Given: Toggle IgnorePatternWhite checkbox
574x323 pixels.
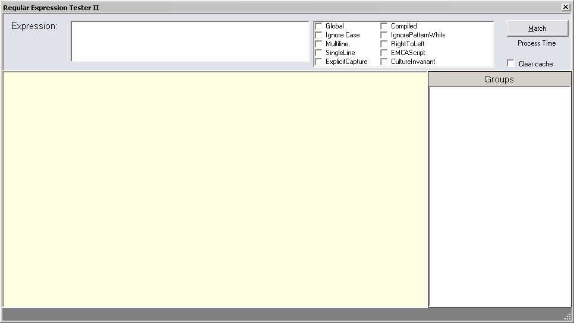Looking at the screenshot, I should 384,35.
